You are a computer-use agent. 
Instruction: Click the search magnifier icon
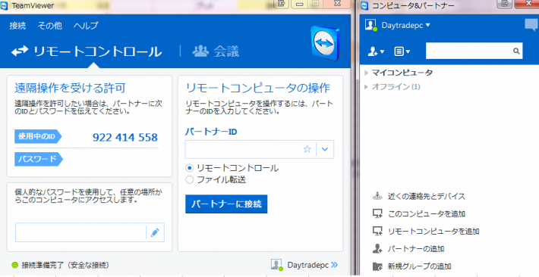click(x=516, y=51)
